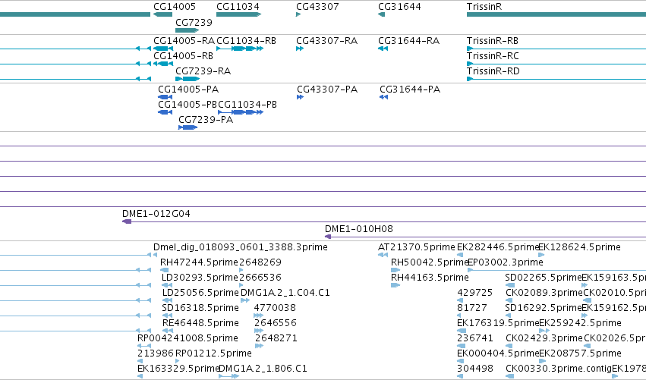Select transcript CG14005-RA
This screenshot has width=646, height=380.
click(184, 41)
